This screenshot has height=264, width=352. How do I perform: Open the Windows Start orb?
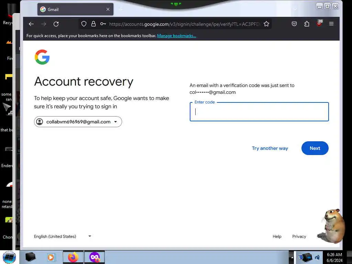[9, 257]
